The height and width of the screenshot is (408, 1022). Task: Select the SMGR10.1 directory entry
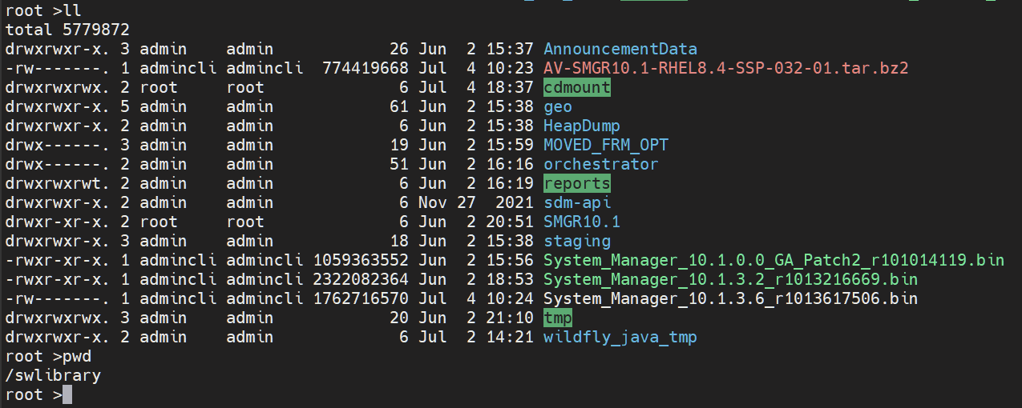[581, 222]
